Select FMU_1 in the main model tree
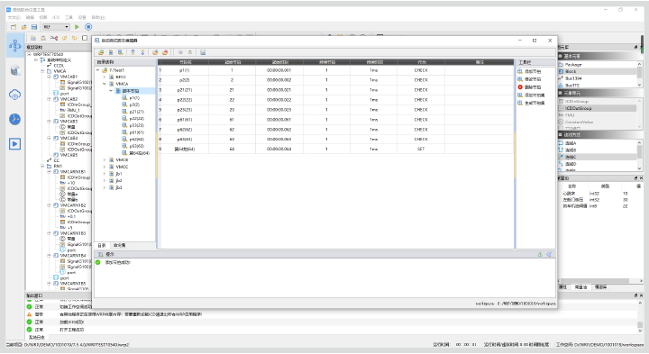This screenshot has width=649, height=354. pos(73,111)
